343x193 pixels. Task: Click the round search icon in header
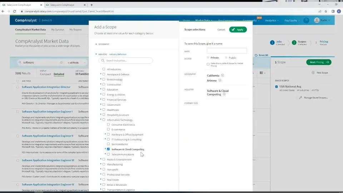click(306, 20)
